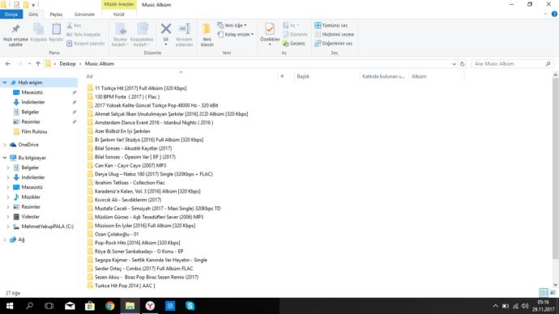Open Yandex browser from the taskbar

pyautogui.click(x=150, y=306)
